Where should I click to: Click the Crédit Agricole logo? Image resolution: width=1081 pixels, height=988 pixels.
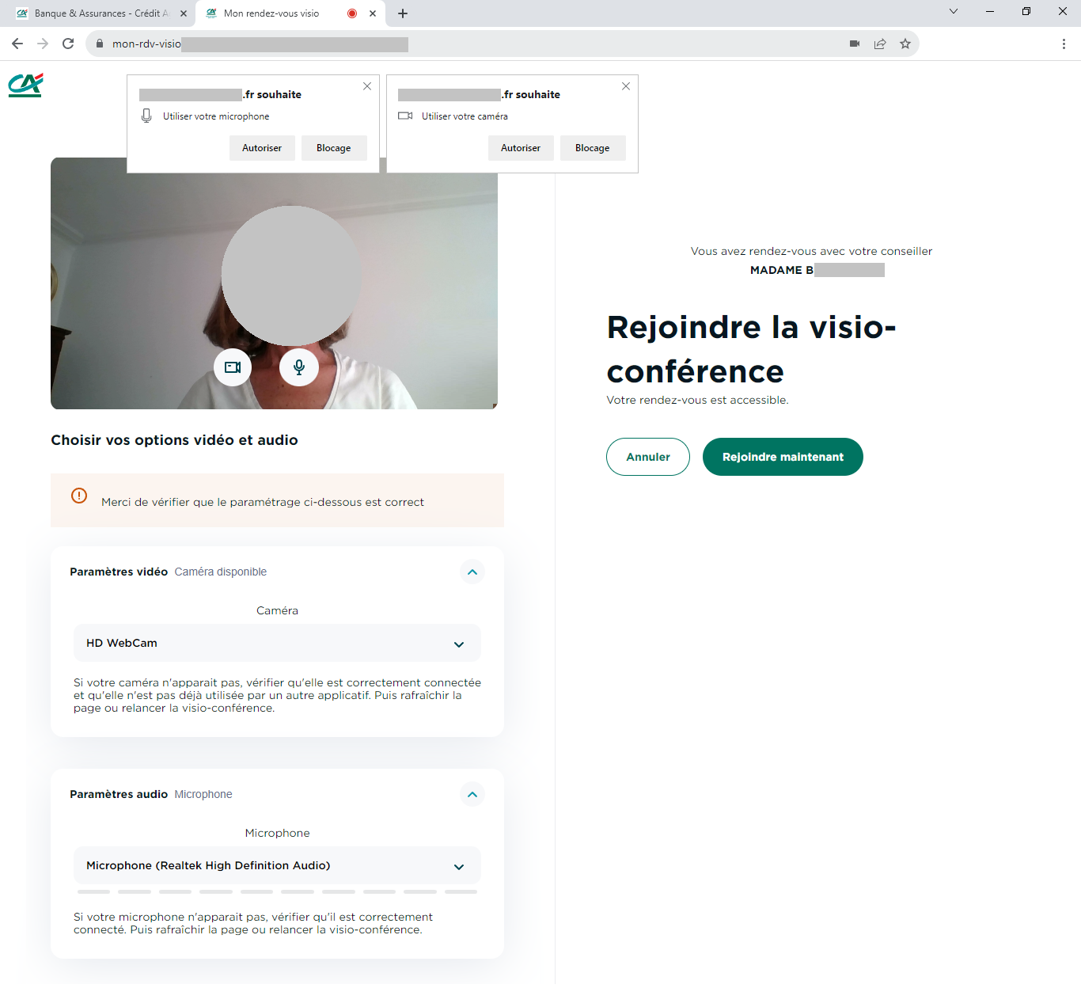click(x=25, y=85)
